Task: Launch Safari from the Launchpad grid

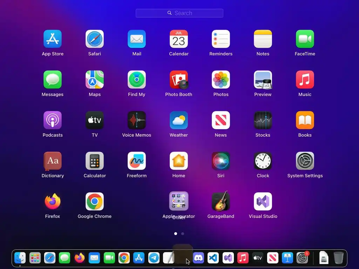Action: coord(95,39)
